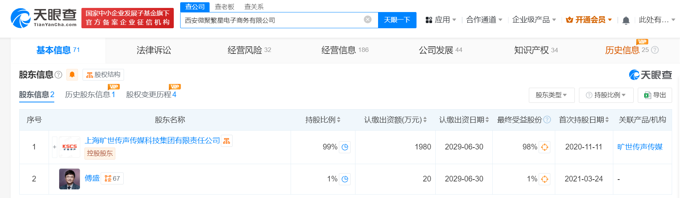Click the 1980 subscribed capital value
680x198 pixels.
pyautogui.click(x=423, y=147)
